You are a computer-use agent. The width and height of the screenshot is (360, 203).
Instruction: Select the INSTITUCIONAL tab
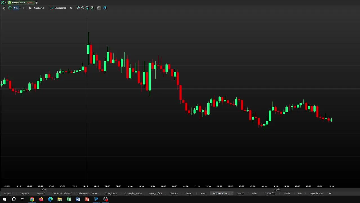220,193
